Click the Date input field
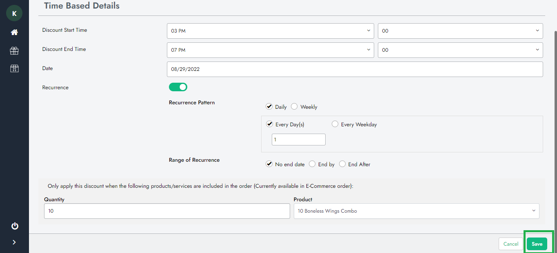 (x=355, y=69)
